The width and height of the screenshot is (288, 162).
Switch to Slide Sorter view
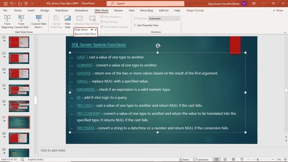(x=225, y=159)
